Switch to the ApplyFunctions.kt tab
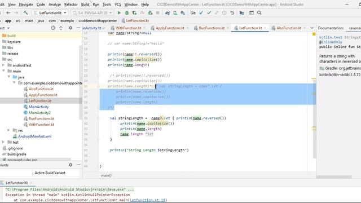 (170, 28)
